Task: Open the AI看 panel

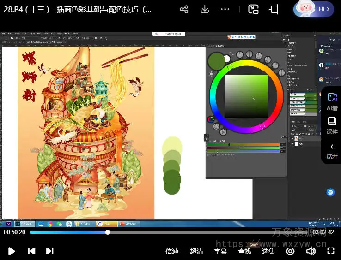Action: (x=332, y=101)
